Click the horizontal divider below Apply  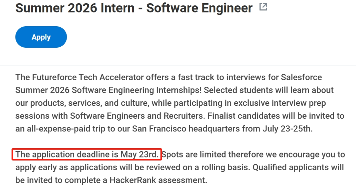(x=178, y=65)
